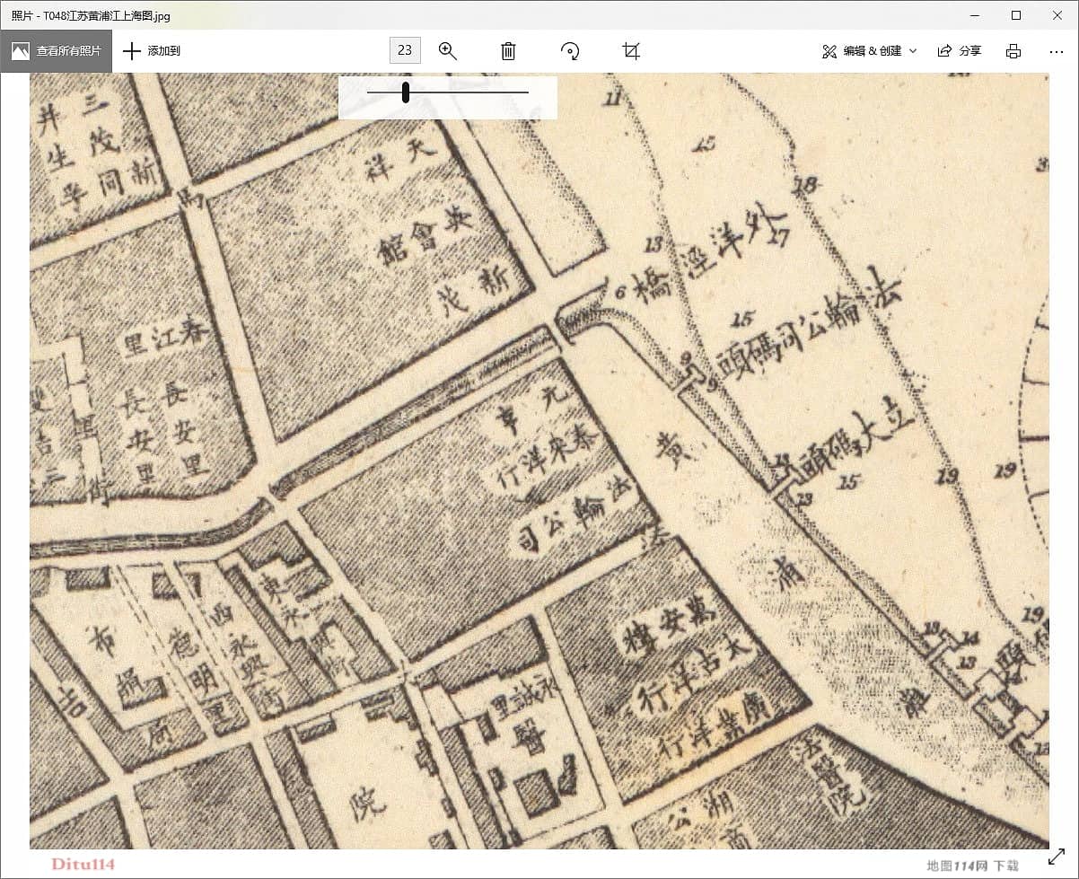
Task: Click the zoom slider handle
Action: click(406, 92)
